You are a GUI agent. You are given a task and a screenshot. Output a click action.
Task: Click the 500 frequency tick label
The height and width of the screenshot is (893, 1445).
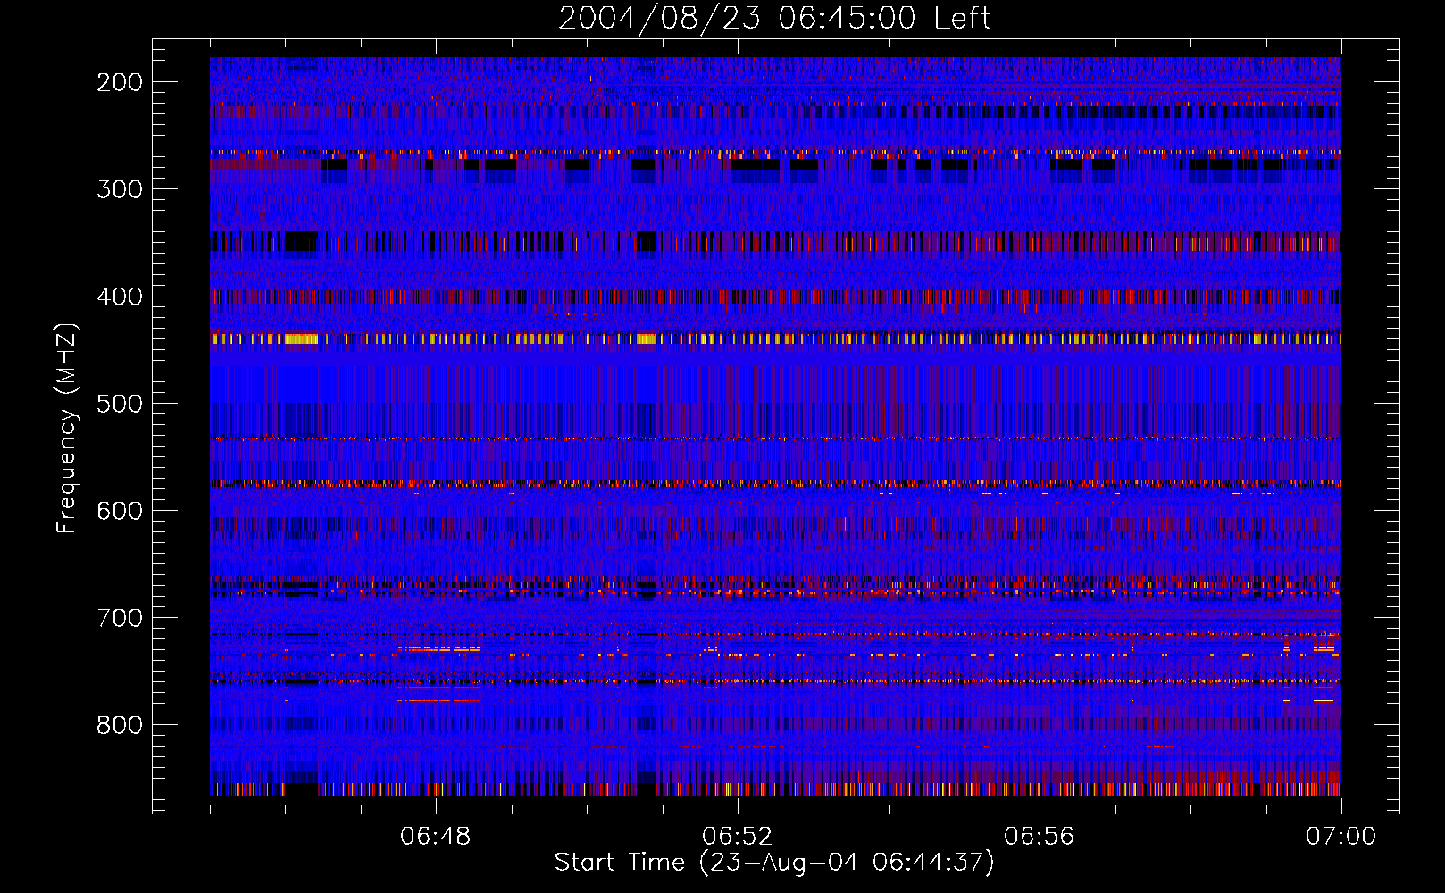coord(120,404)
